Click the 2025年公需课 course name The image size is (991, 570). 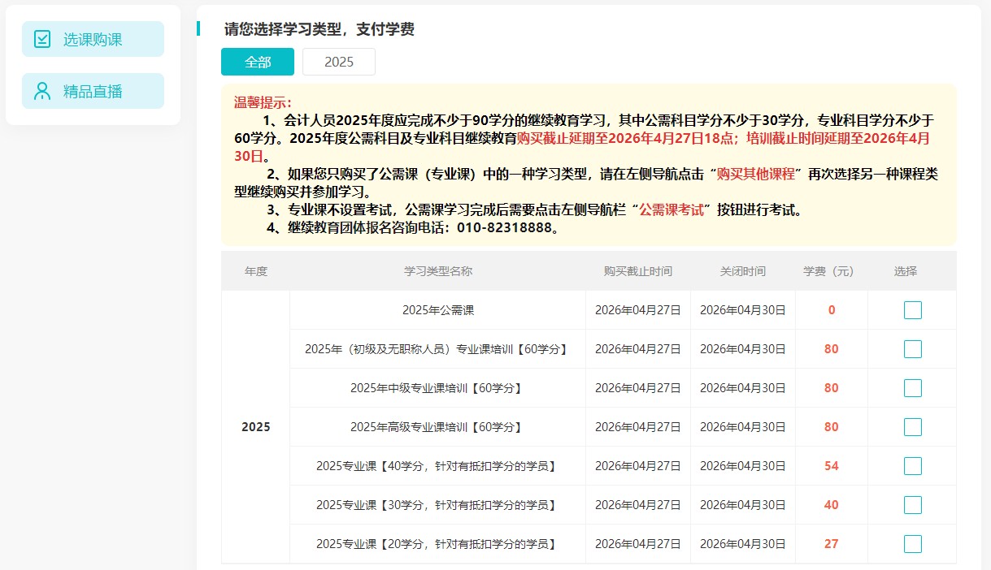[x=437, y=310]
